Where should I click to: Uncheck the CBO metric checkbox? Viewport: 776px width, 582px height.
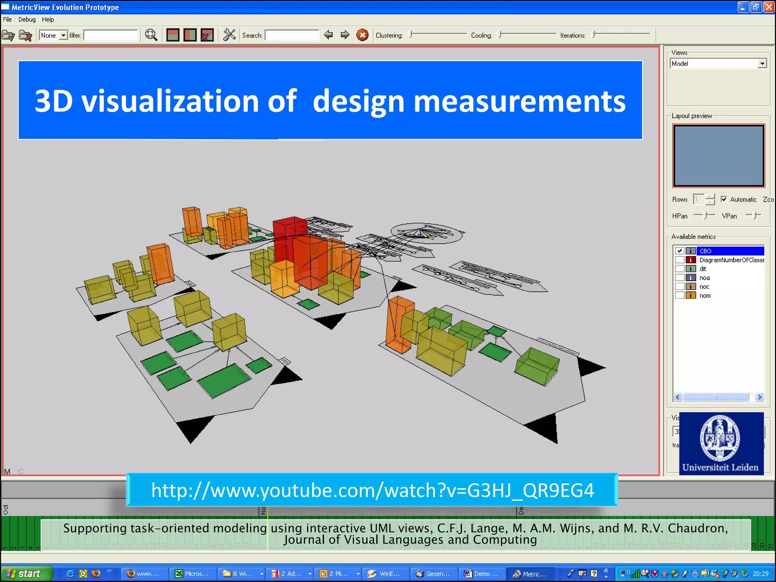680,251
